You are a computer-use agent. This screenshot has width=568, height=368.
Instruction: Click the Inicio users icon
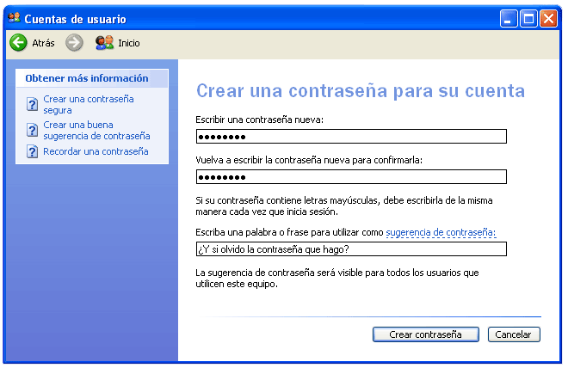click(x=104, y=42)
